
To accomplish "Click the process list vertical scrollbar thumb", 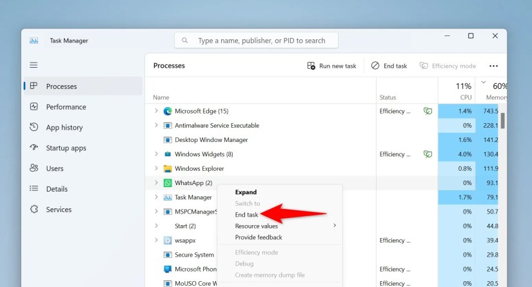I will tap(502, 121).
